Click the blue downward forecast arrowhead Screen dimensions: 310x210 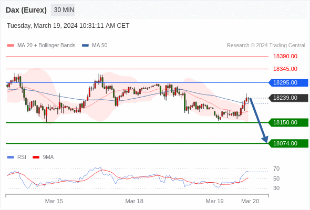pos(265,139)
